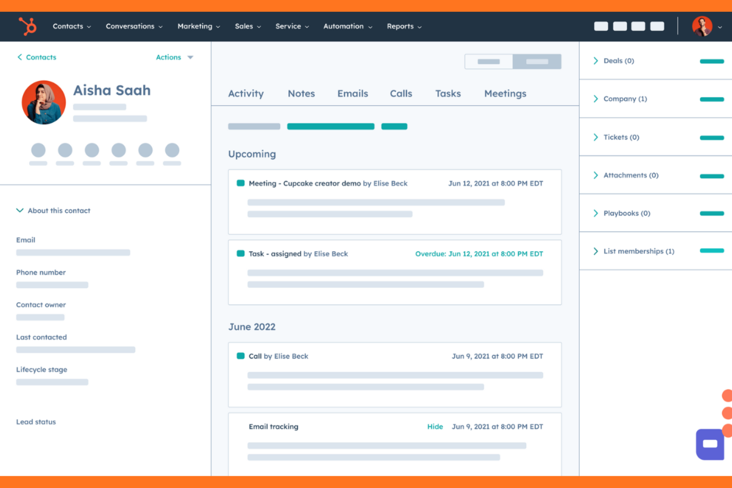Screen dimensions: 732x488
Task: Switch to the Emails tab
Action: 352,93
